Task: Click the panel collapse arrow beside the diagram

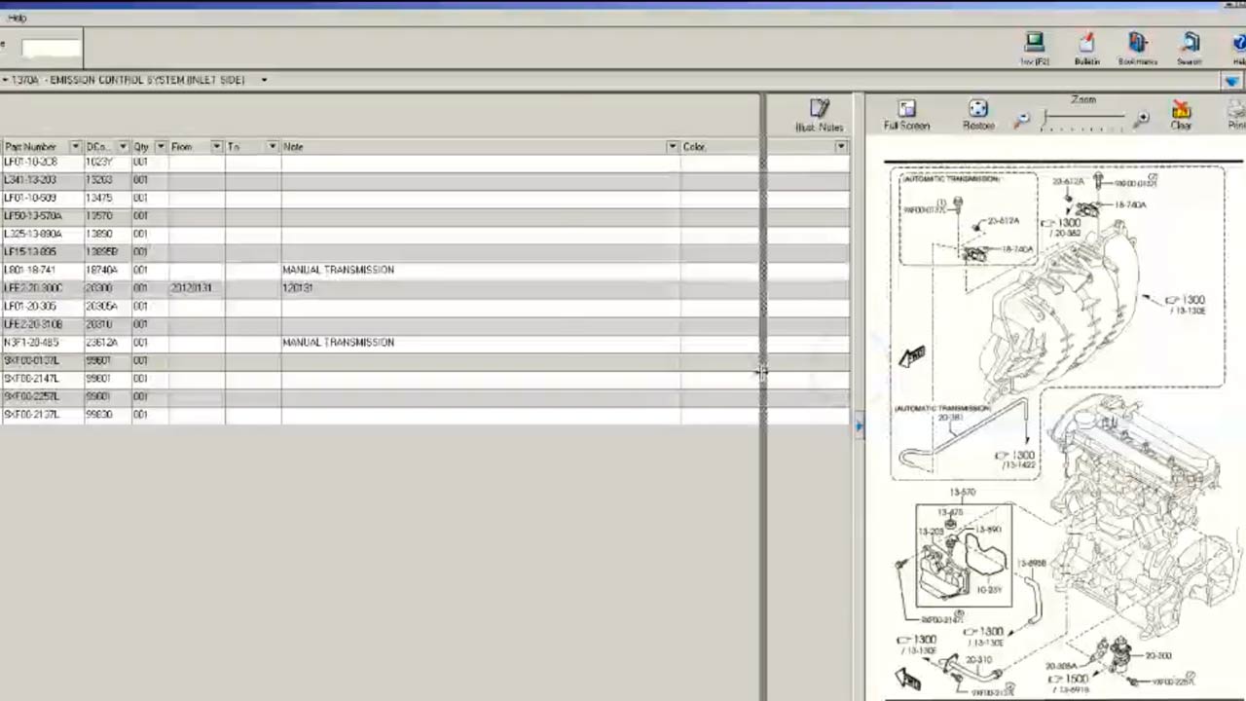Action: [859, 424]
